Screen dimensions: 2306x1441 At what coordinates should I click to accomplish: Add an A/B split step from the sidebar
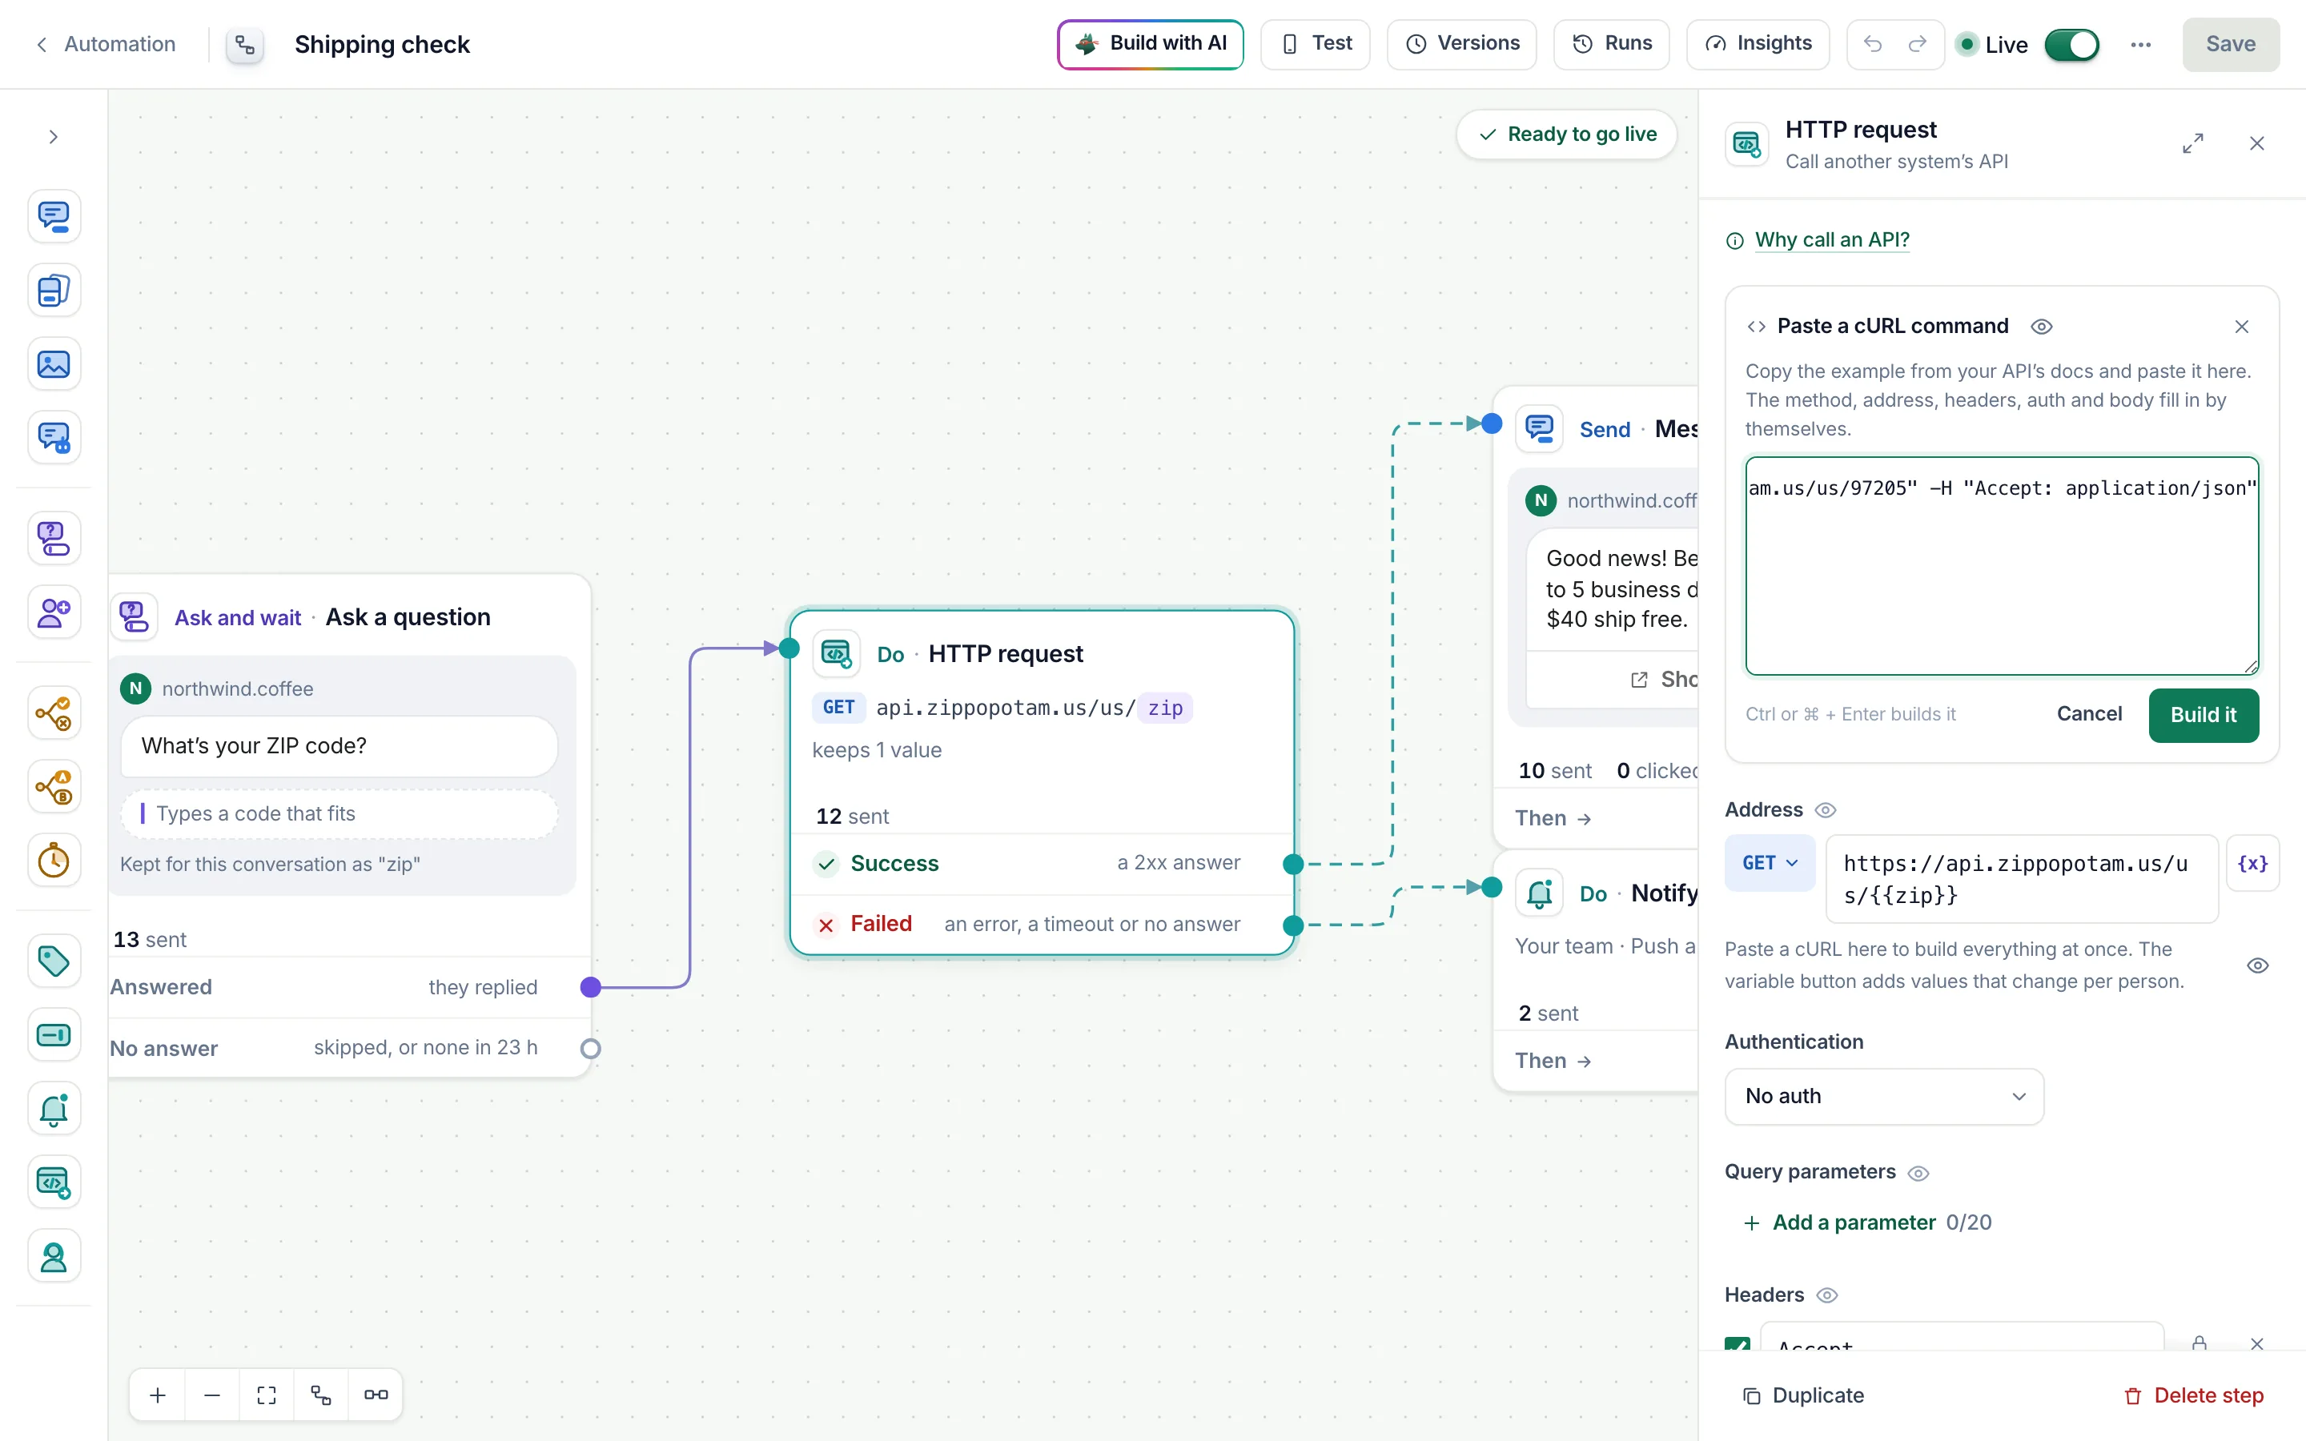54,786
